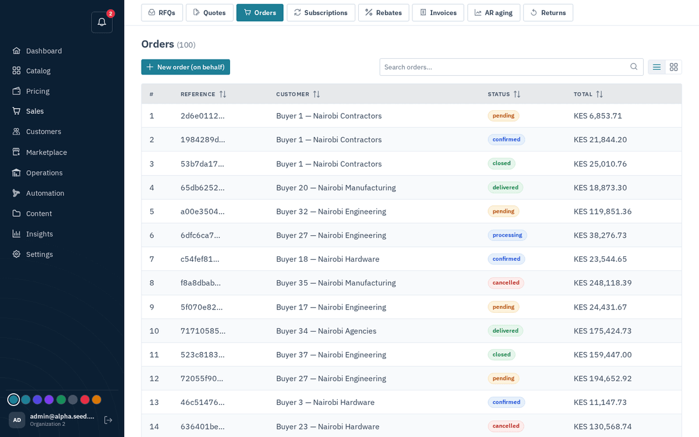The width and height of the screenshot is (699, 437).
Task: Click customer Buyer 20 — Nairobi Manufacturing
Action: click(336, 188)
